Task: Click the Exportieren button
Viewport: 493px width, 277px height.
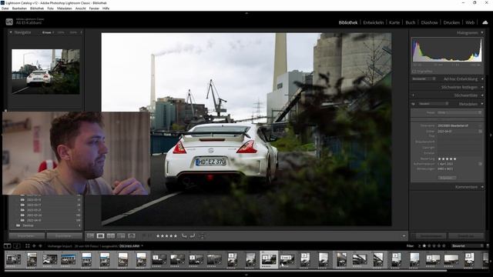Action: (x=64, y=236)
